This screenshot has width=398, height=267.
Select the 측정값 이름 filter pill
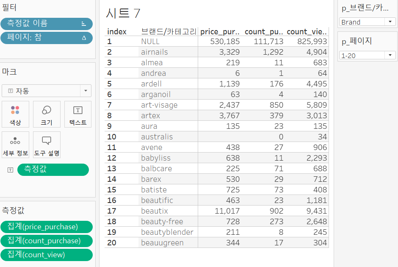point(47,24)
